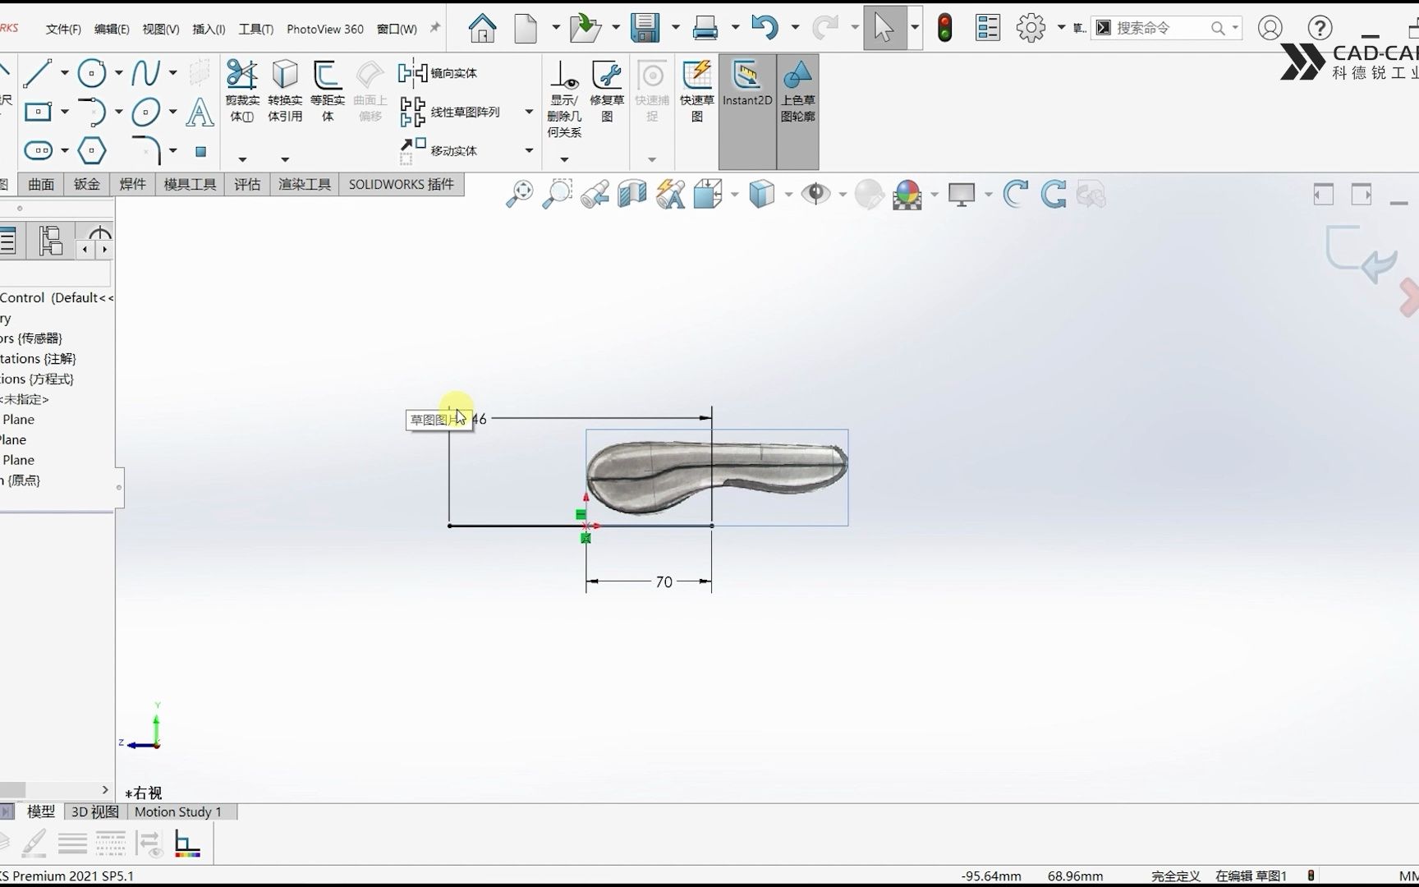Expand the Line tool dropdown arrow
1419x887 pixels.
point(64,73)
